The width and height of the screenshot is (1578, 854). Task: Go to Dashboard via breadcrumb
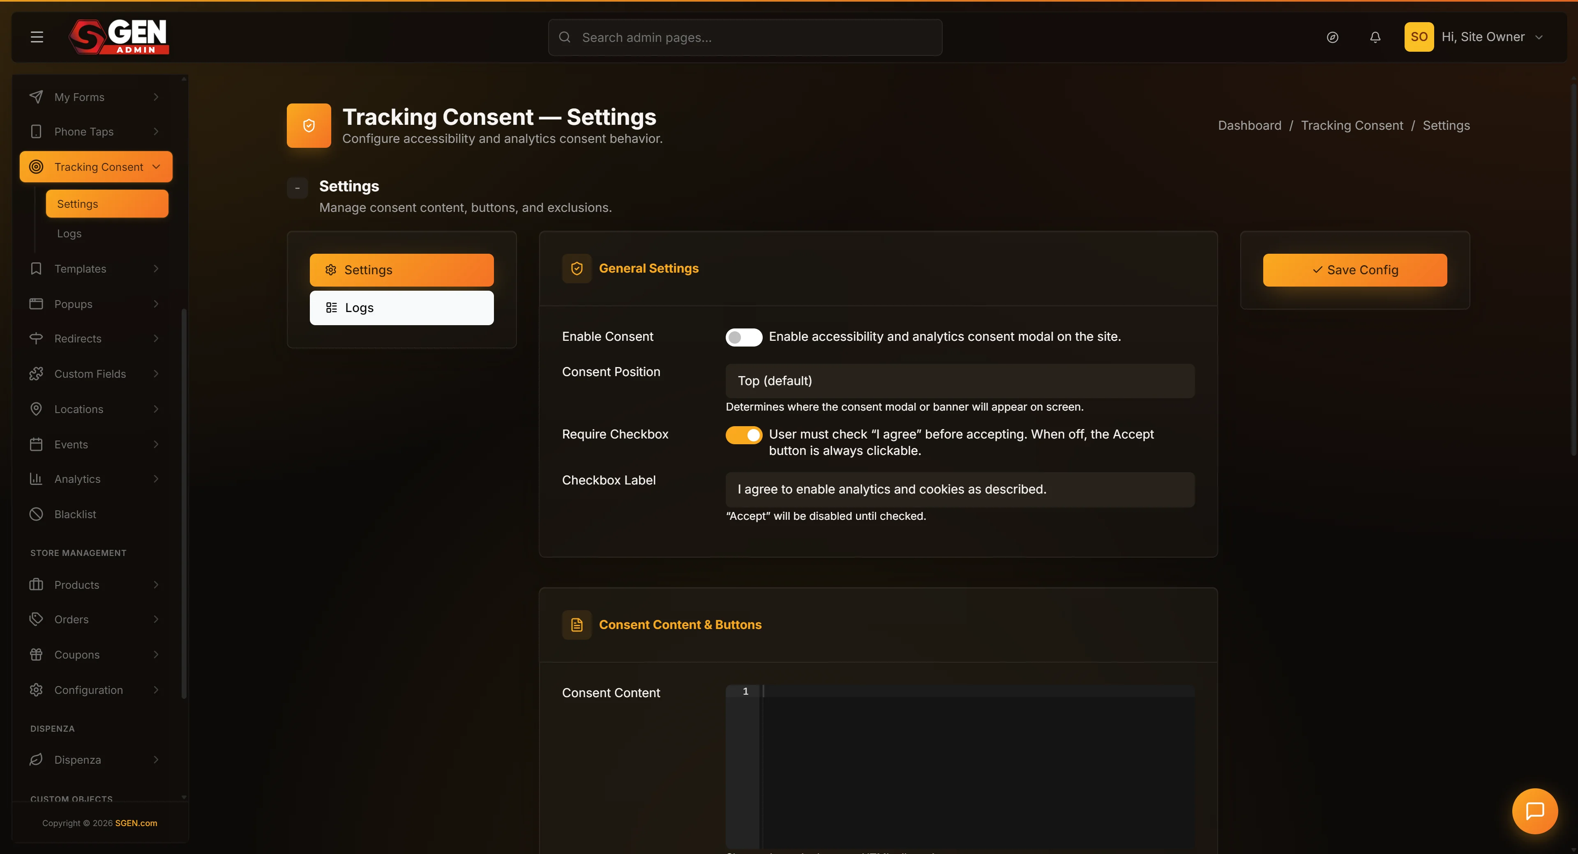1250,126
